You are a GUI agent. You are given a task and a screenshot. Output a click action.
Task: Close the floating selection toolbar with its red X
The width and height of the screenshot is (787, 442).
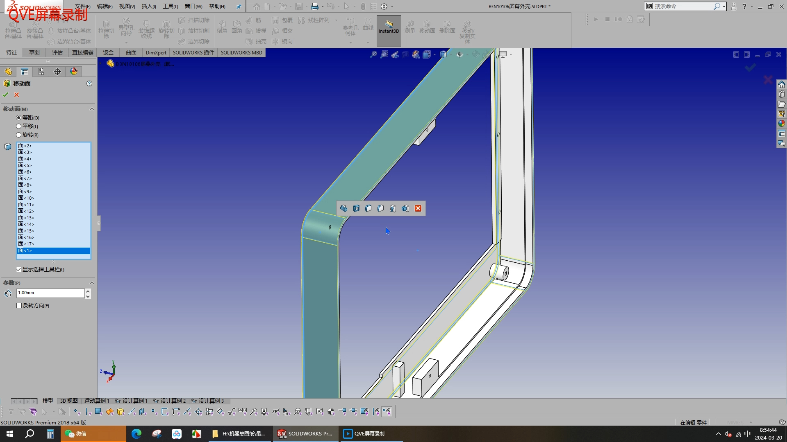point(418,208)
